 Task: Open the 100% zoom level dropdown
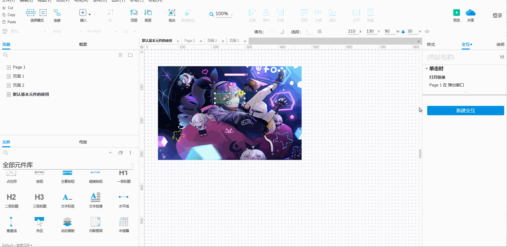[231, 15]
